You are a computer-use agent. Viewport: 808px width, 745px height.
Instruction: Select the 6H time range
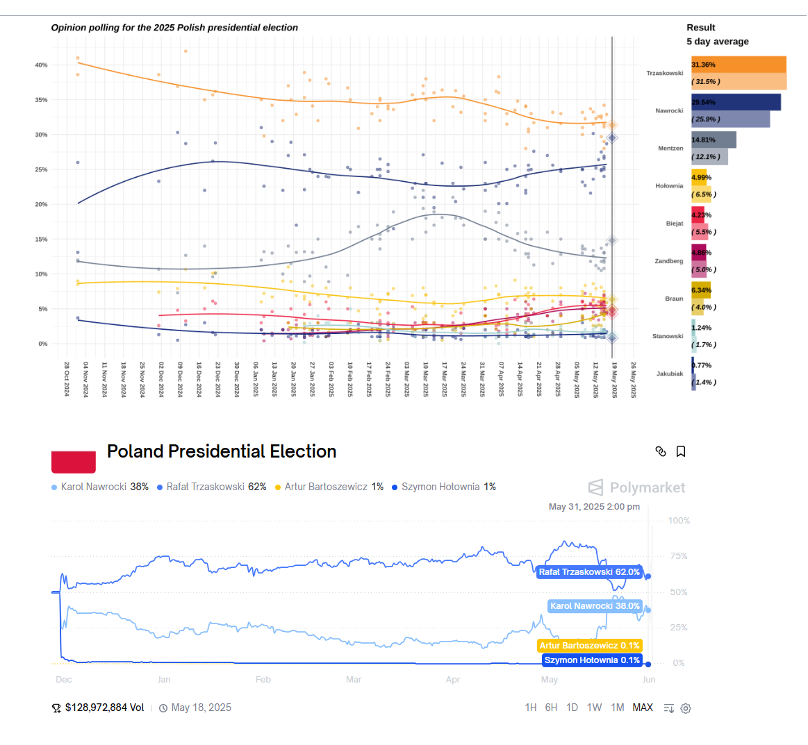[x=551, y=708]
